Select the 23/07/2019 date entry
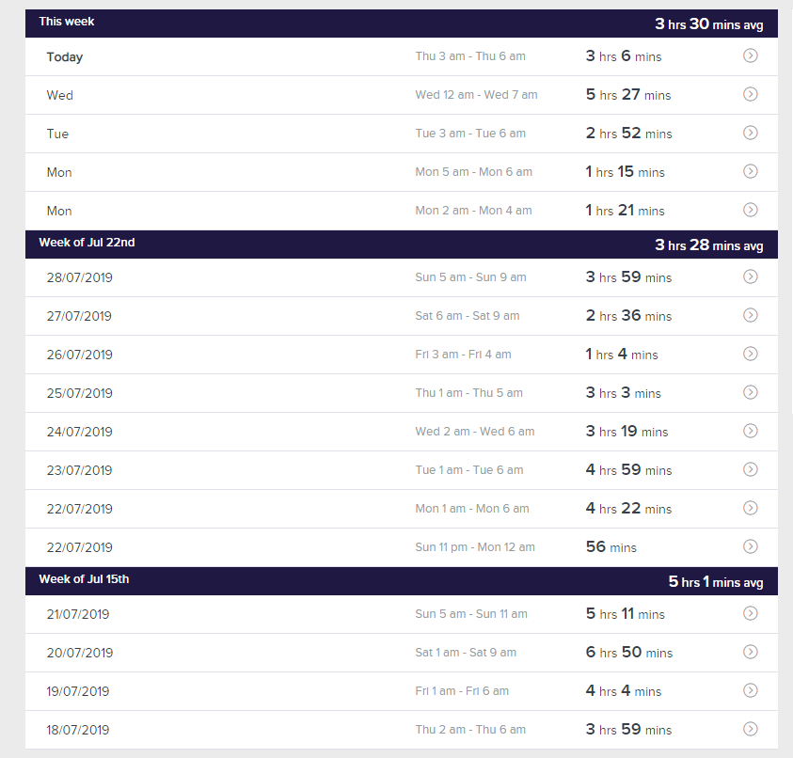The width and height of the screenshot is (793, 758). click(x=79, y=470)
